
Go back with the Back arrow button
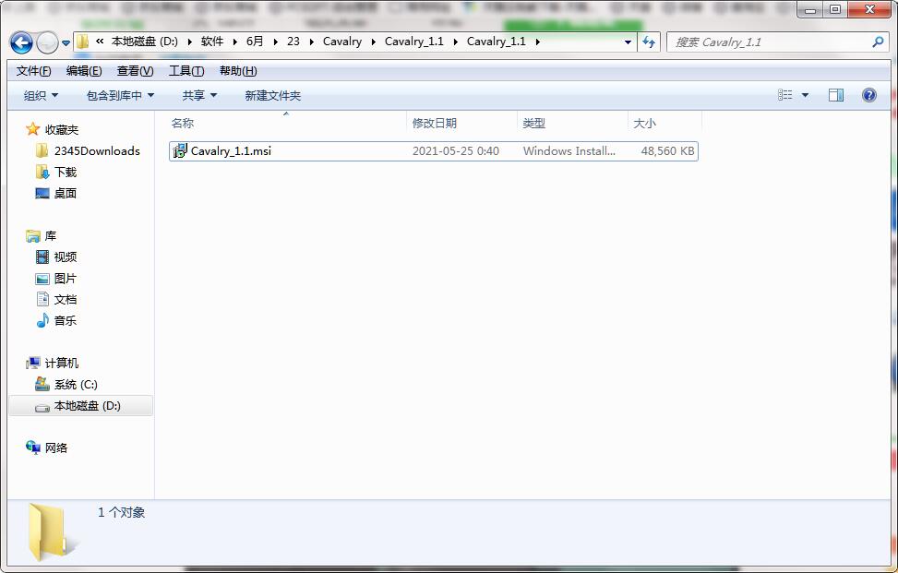click(22, 42)
